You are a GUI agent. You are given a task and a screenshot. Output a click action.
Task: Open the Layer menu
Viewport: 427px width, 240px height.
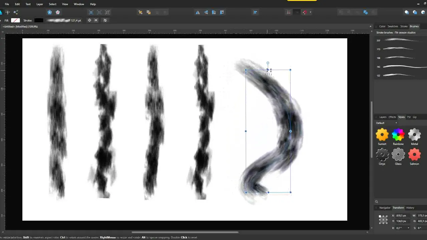pyautogui.click(x=40, y=4)
